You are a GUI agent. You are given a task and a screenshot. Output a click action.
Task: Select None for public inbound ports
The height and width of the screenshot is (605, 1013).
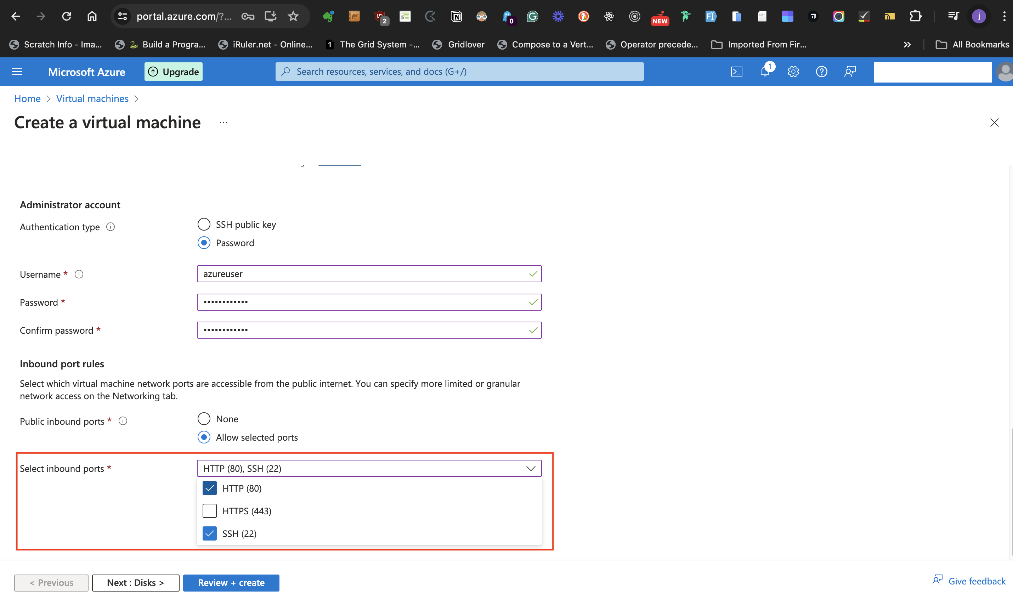[204, 419]
